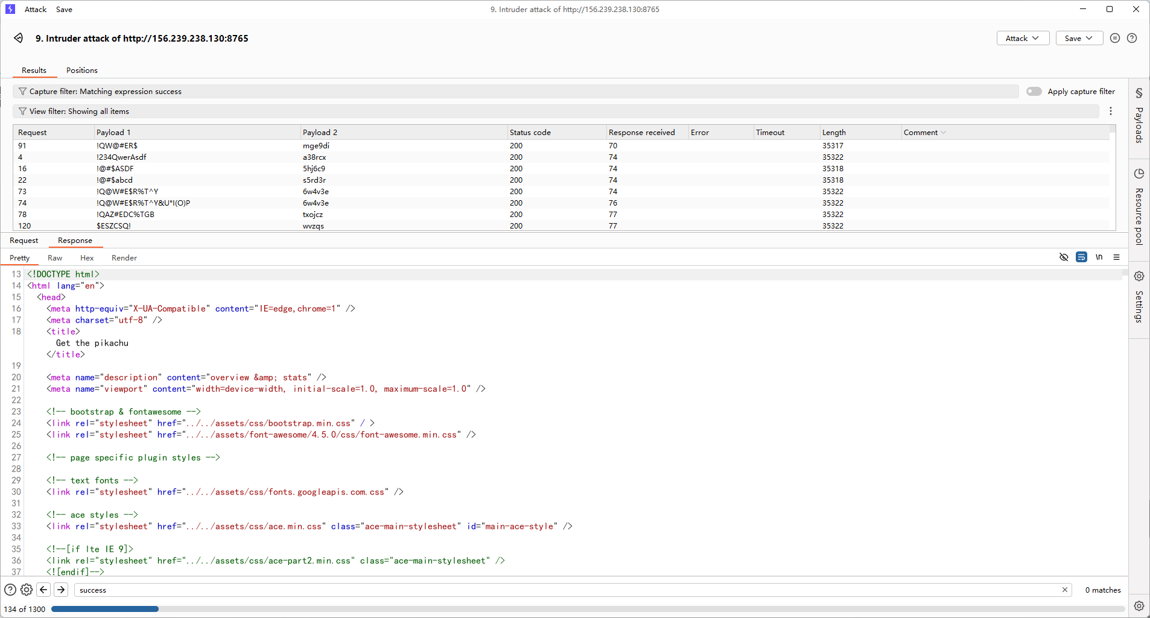1150x618 pixels.
Task: Expand the Save dropdown button
Action: pos(1079,38)
